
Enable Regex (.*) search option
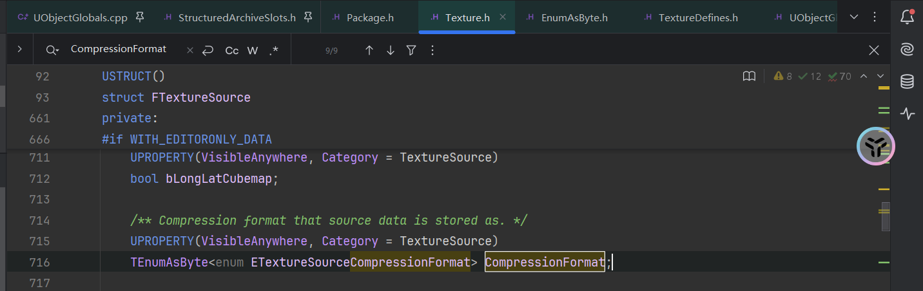[x=274, y=50]
